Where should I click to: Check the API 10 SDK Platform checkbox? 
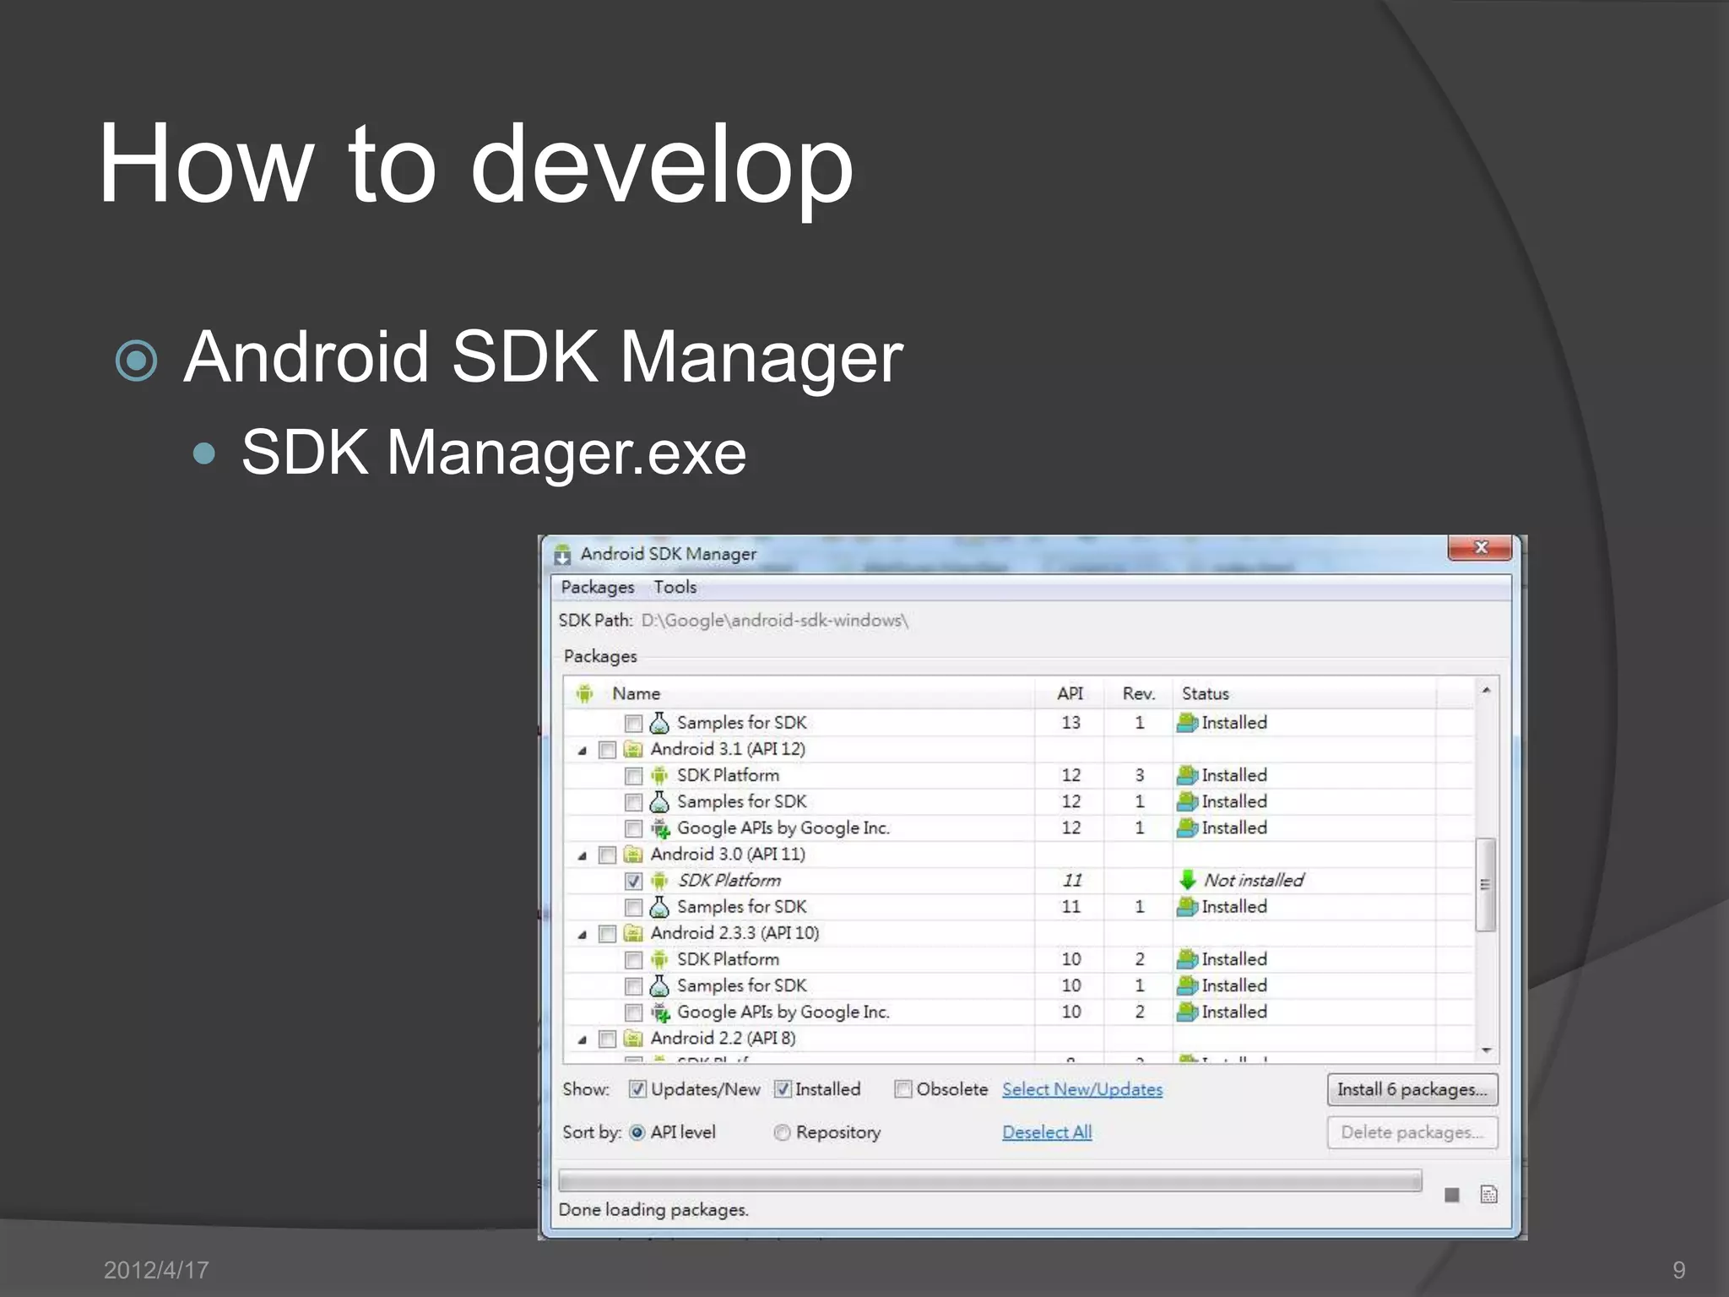pyautogui.click(x=633, y=960)
